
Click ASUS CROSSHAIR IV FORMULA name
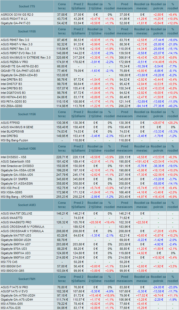23,227
